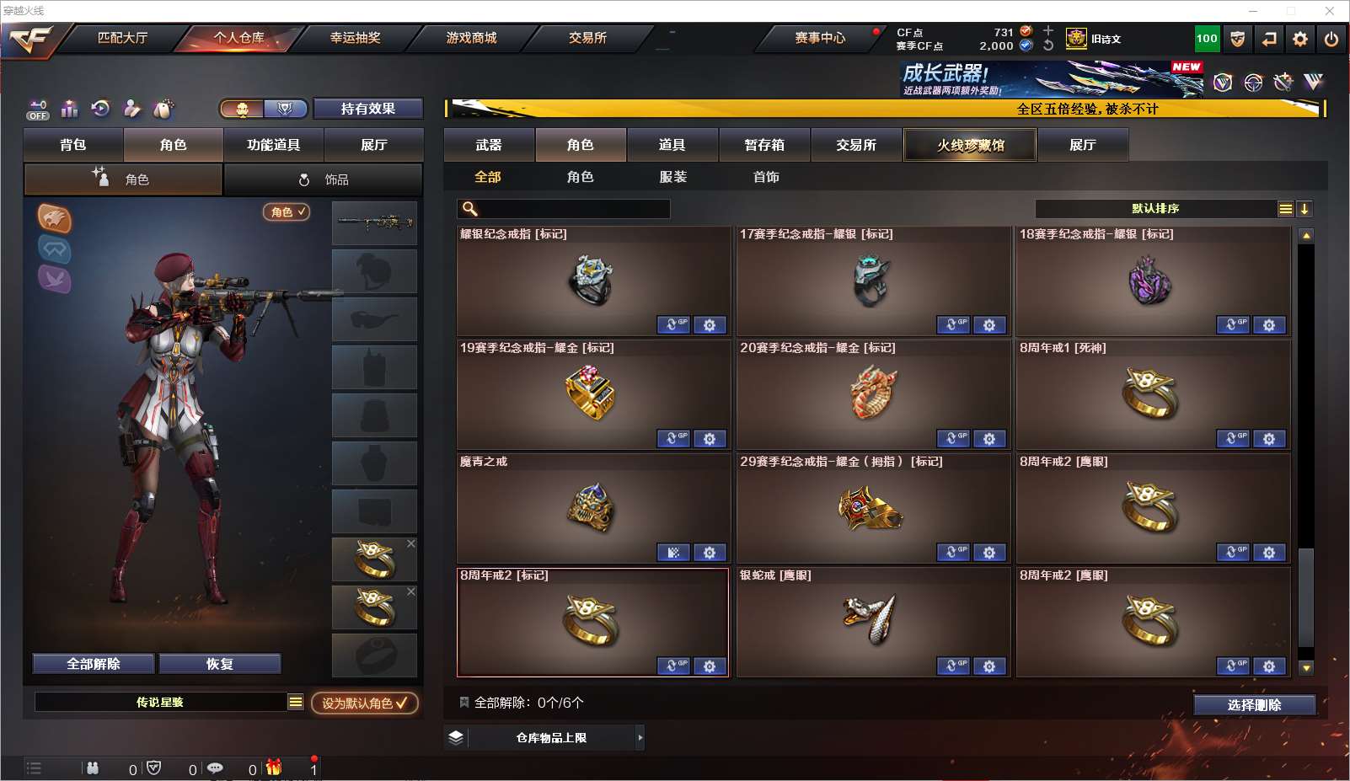The image size is (1350, 781).
Task: Click the item grid vertical scrollbar thumb
Action: (x=1306, y=597)
